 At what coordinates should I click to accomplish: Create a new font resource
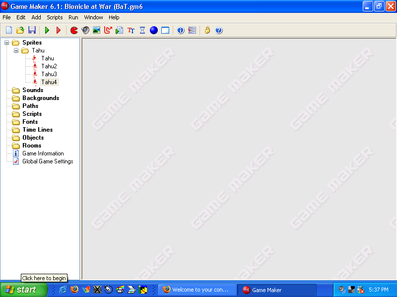[131, 30]
